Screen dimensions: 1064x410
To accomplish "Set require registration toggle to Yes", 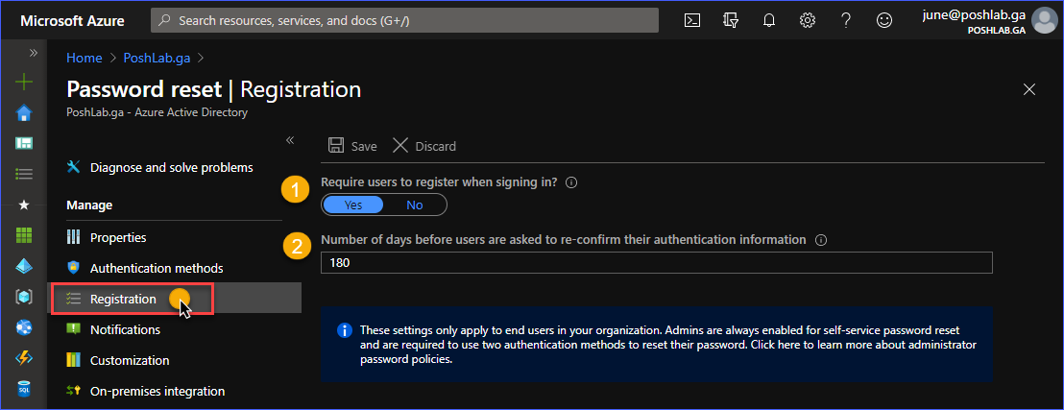I will (x=352, y=205).
